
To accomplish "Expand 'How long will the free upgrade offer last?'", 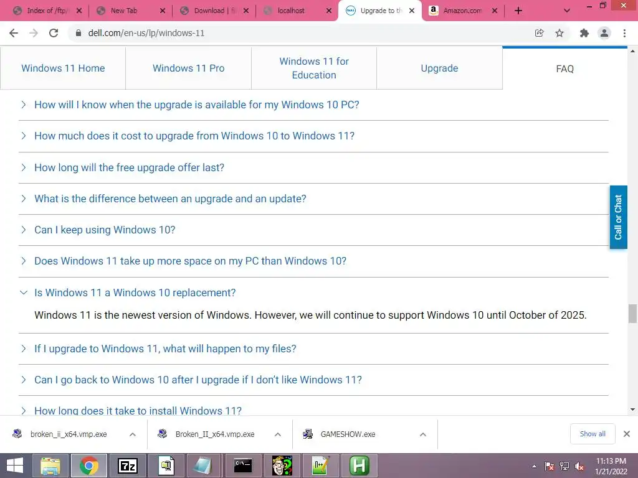I will point(129,167).
